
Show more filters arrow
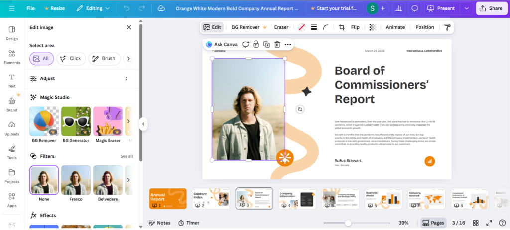[128, 180]
